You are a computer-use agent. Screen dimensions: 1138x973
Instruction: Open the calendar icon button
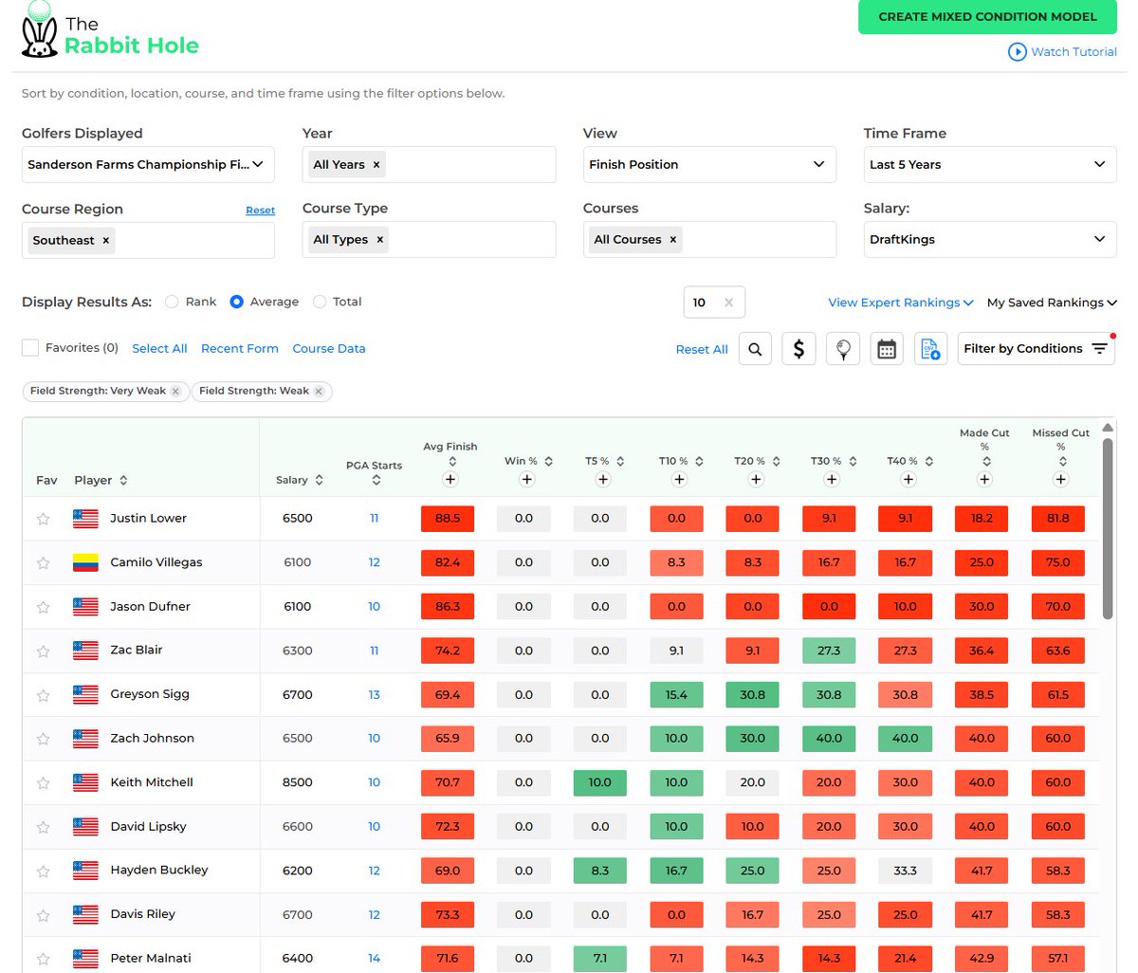pyautogui.click(x=887, y=349)
